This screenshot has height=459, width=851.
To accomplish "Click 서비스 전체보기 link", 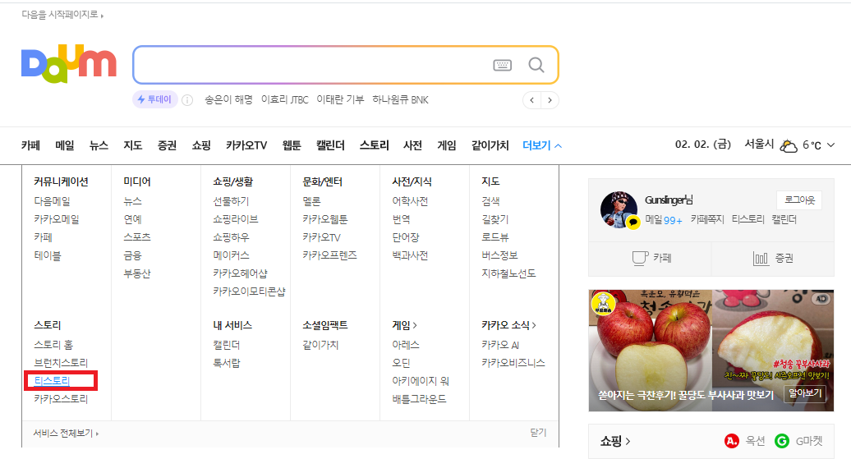I will click(66, 433).
